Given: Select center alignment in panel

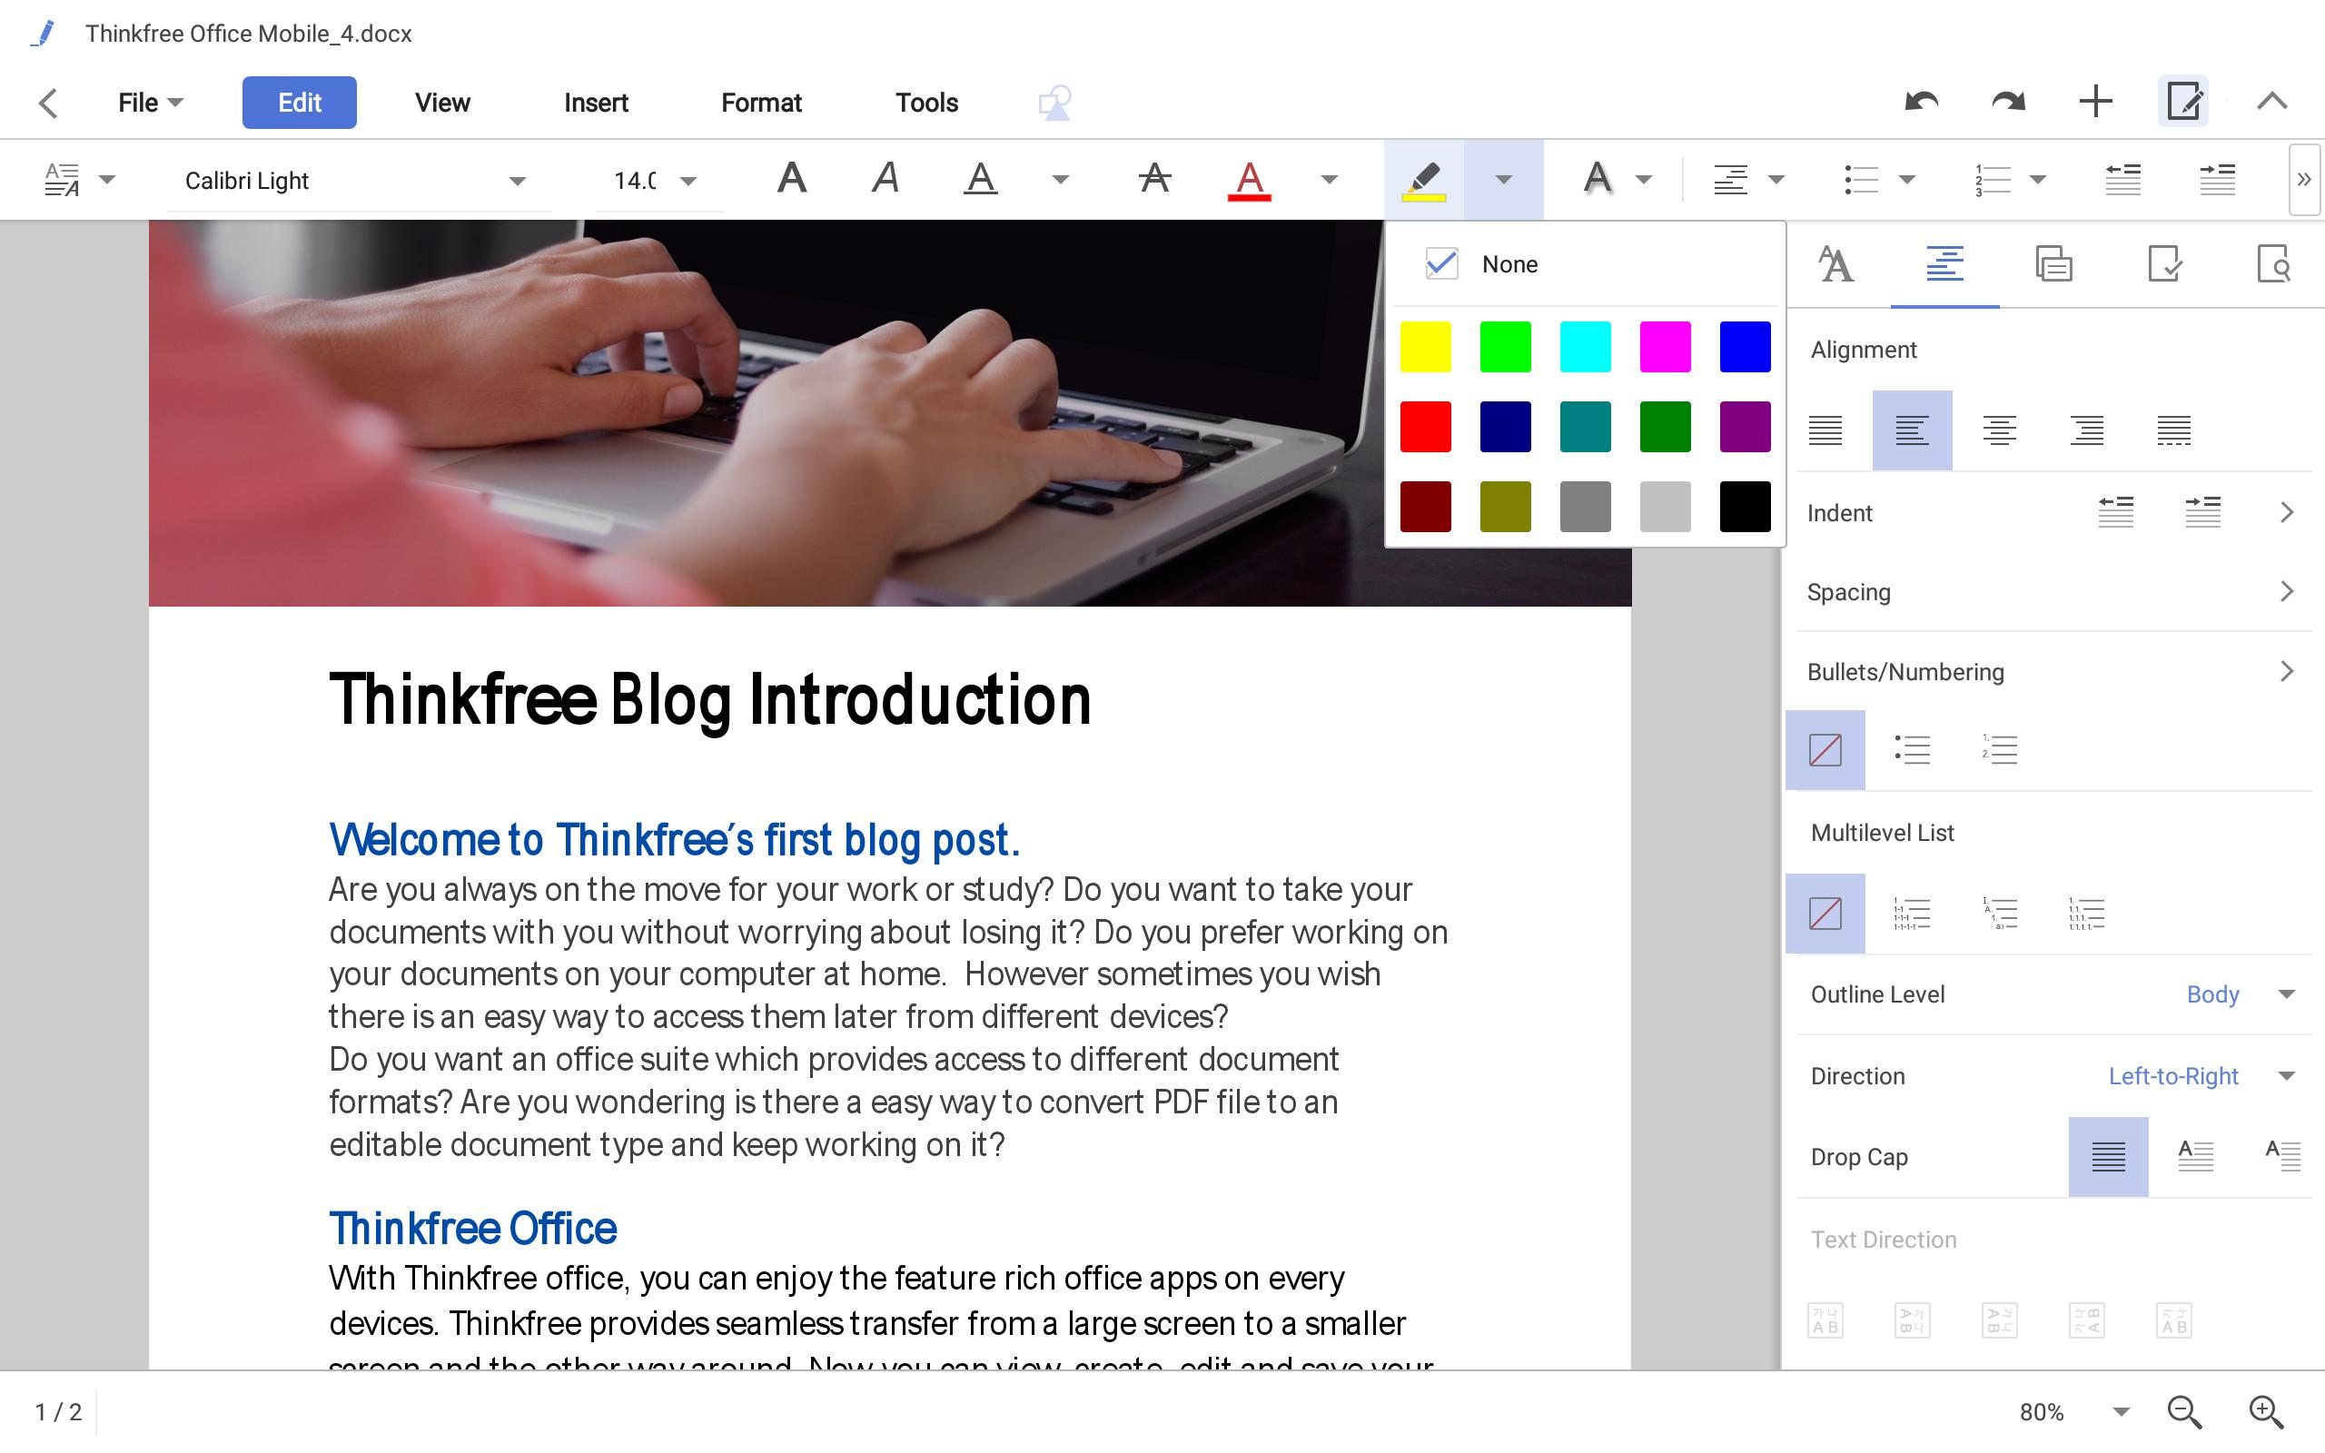Looking at the screenshot, I should (1999, 430).
